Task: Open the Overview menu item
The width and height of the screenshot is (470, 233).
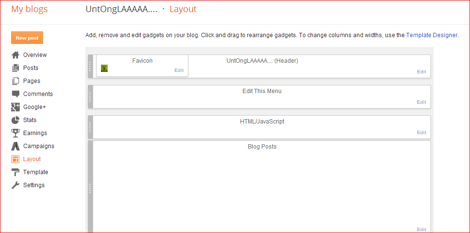Action: [x=35, y=55]
